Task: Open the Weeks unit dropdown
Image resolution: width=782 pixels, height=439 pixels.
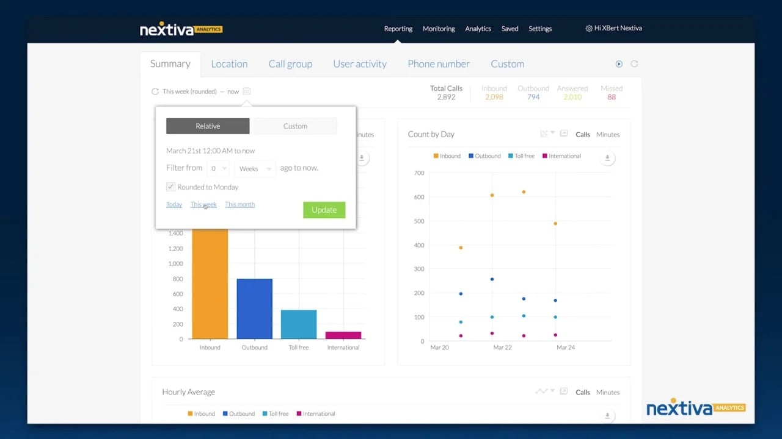Action: coord(254,168)
